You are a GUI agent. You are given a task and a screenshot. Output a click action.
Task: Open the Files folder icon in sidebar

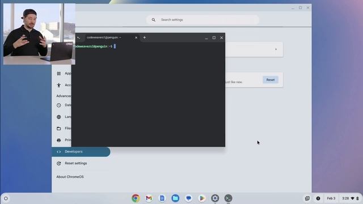pos(59,129)
